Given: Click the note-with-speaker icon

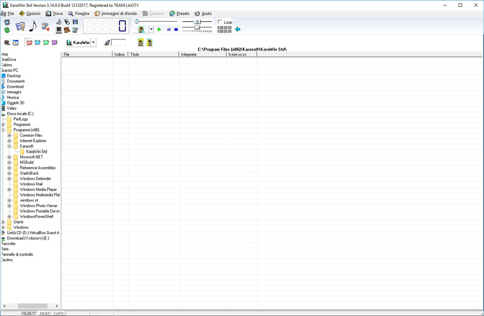Looking at the screenshot, I should tap(59, 22).
